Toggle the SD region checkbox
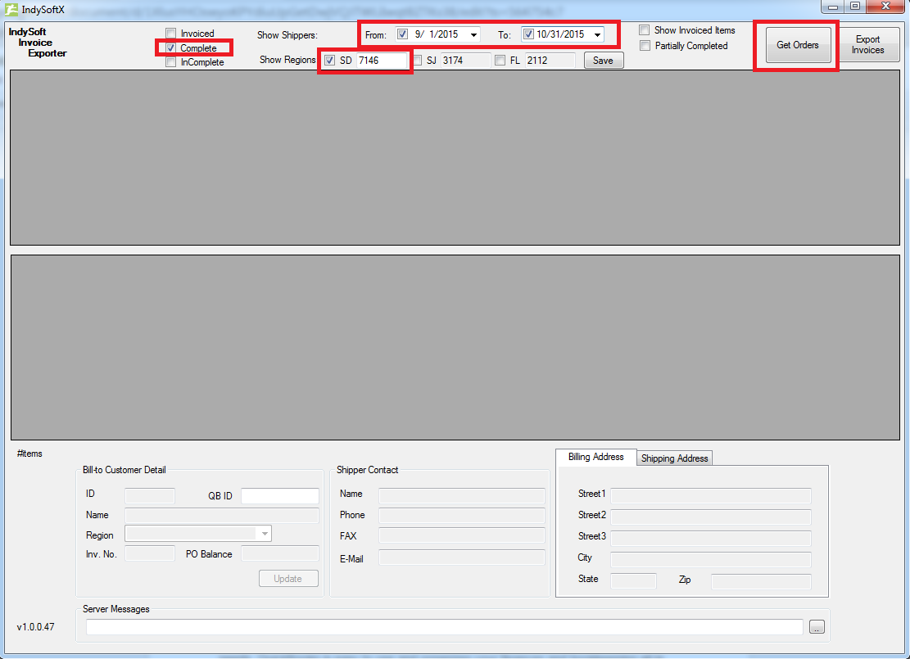This screenshot has height=659, width=910. pos(329,60)
